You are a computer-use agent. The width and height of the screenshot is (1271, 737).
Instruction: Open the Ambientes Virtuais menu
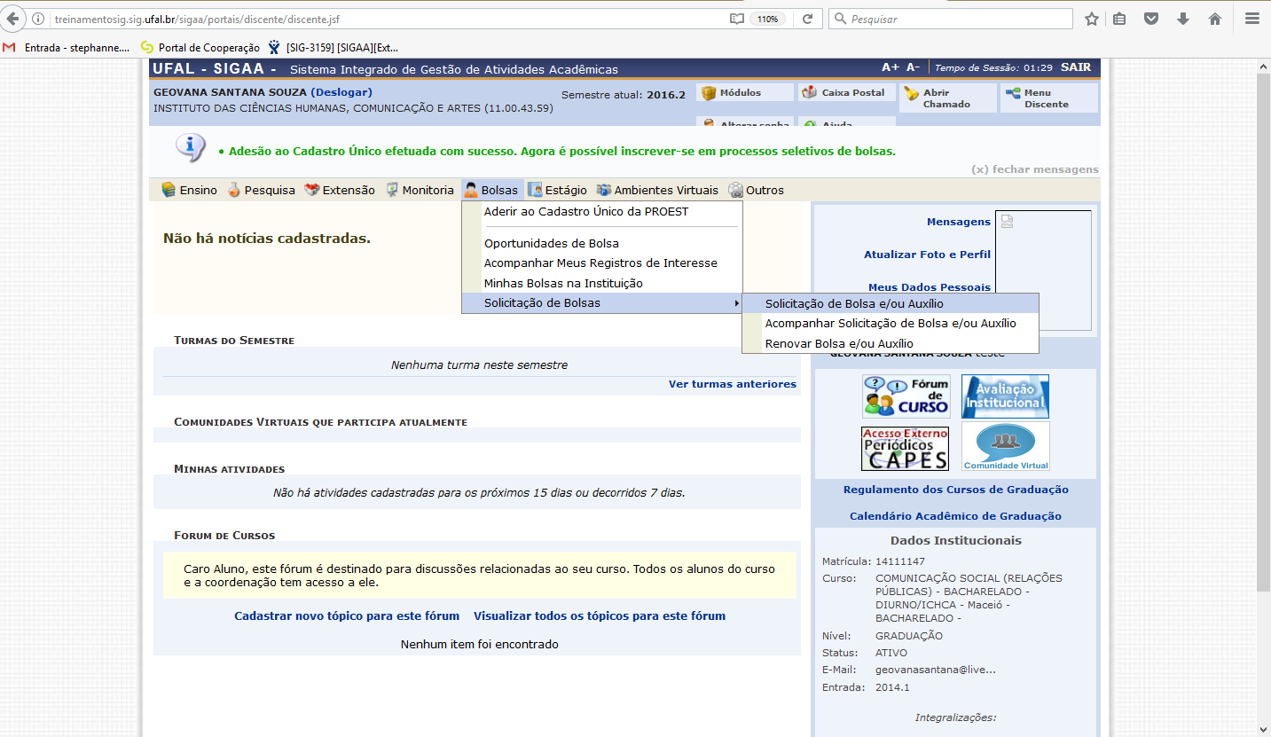click(x=657, y=190)
